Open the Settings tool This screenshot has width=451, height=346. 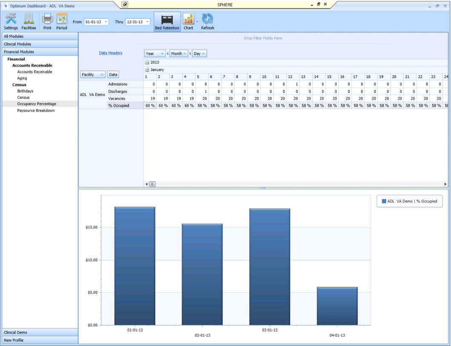click(11, 20)
